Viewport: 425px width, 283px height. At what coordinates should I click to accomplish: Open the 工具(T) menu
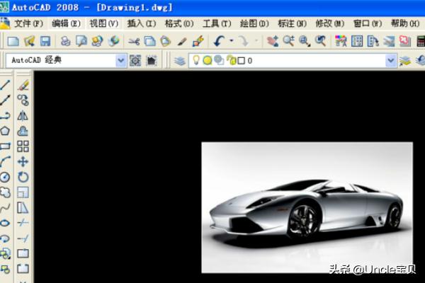click(217, 24)
